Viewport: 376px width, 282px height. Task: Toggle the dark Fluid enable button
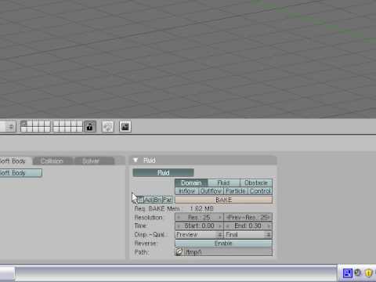[x=163, y=172]
